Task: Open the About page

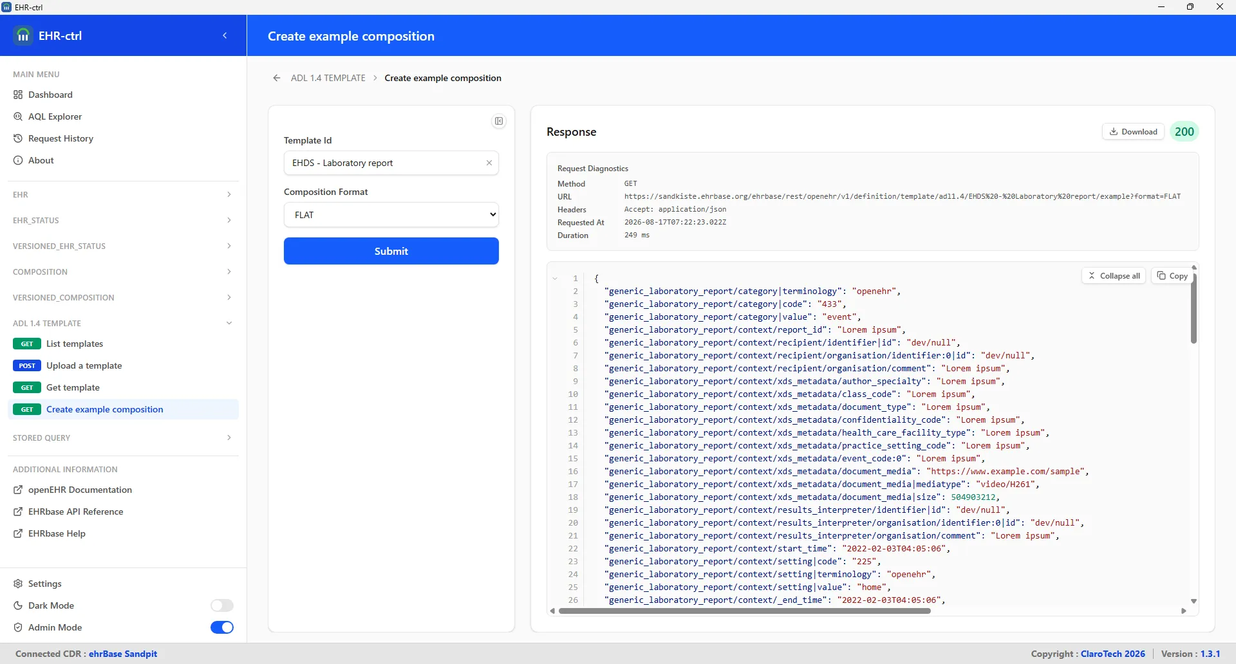Action: (41, 160)
